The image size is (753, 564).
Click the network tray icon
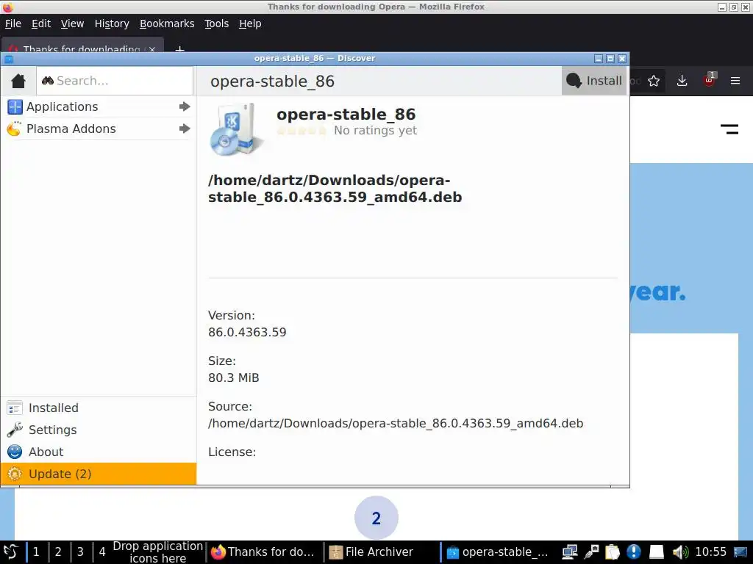570,552
